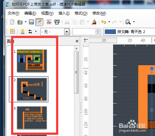Viewport: 155px width, 136px height.
Task: Select page 3 thumbnail
Action: (x=32, y=118)
